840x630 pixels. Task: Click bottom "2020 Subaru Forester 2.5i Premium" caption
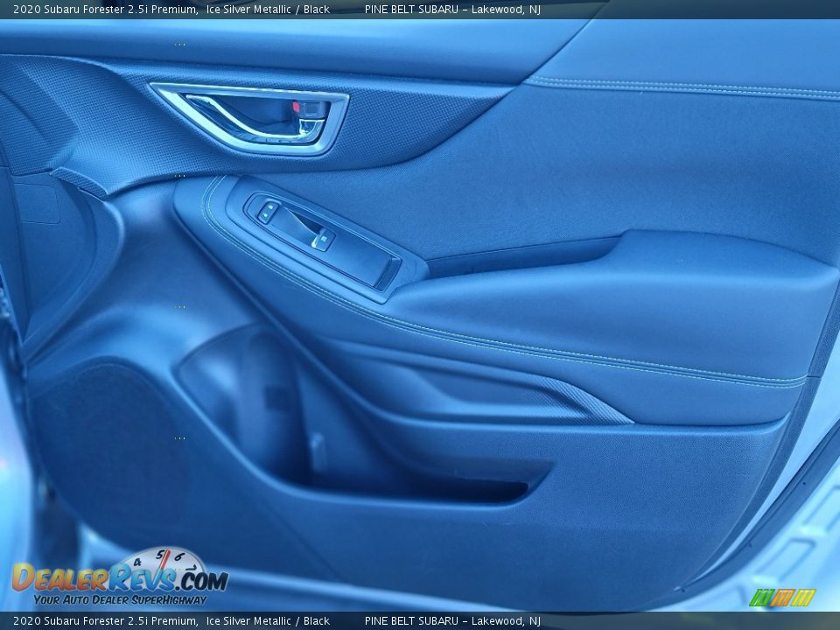tap(104, 621)
